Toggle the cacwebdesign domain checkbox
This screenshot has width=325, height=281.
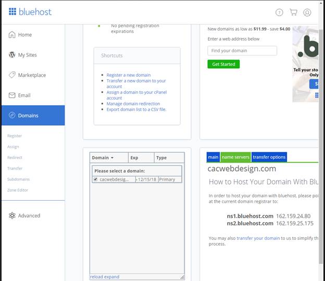pos(95,179)
